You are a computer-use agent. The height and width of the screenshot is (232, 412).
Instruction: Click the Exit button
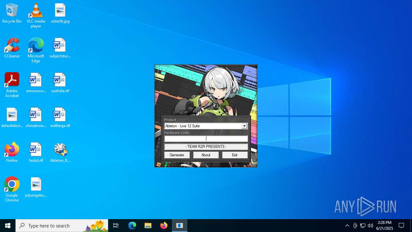tap(235, 155)
